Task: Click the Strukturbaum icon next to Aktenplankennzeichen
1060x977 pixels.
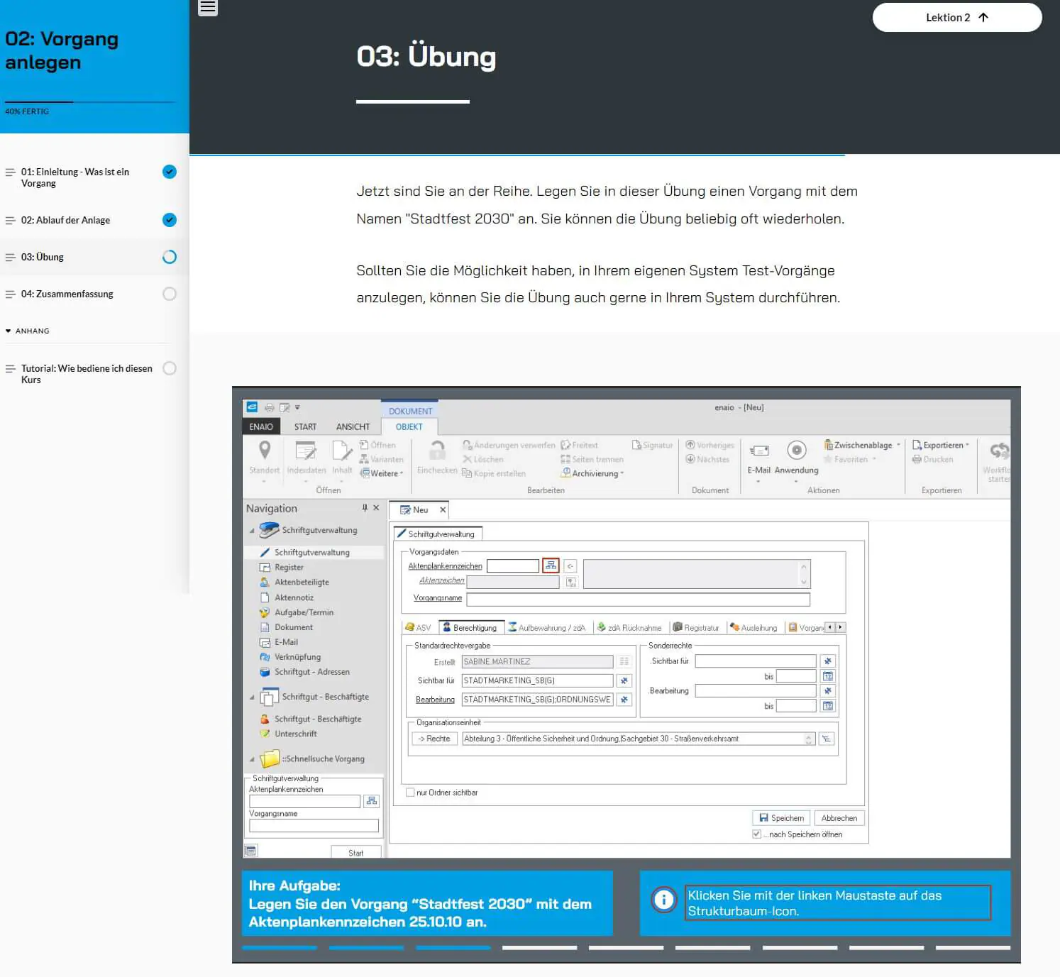Action: pyautogui.click(x=551, y=565)
